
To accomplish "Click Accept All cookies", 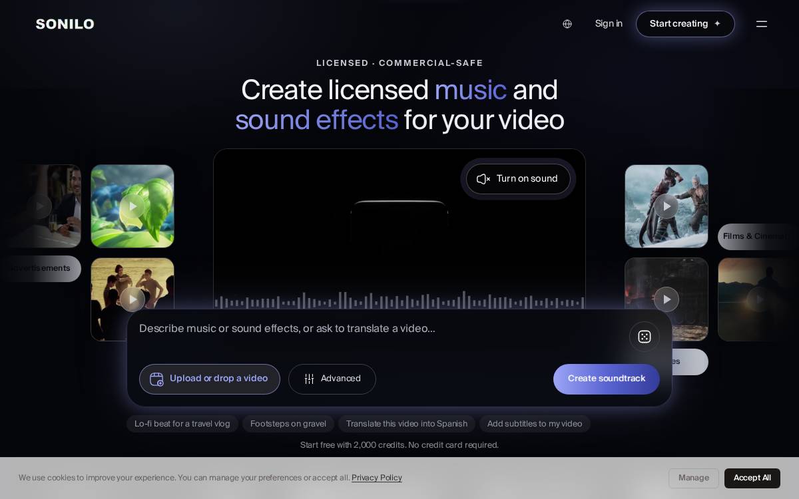I will pyautogui.click(x=752, y=478).
